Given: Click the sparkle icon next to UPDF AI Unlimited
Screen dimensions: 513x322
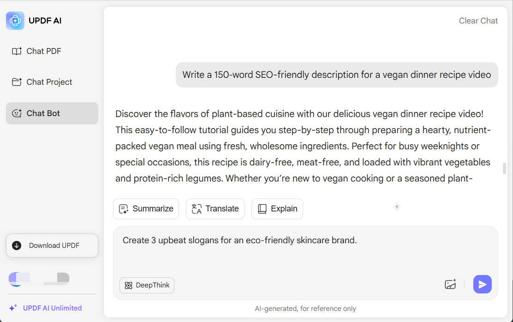Looking at the screenshot, I should (13, 308).
